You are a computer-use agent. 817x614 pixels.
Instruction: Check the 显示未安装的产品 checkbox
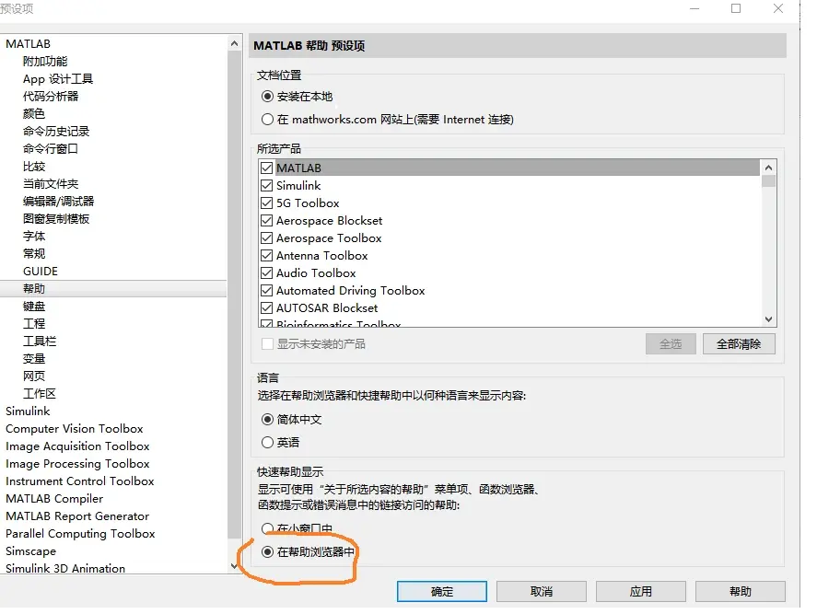pos(267,343)
